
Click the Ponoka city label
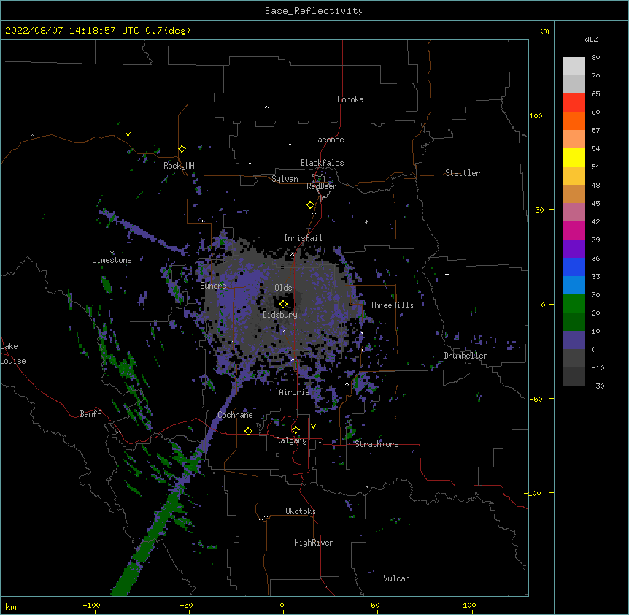click(350, 99)
